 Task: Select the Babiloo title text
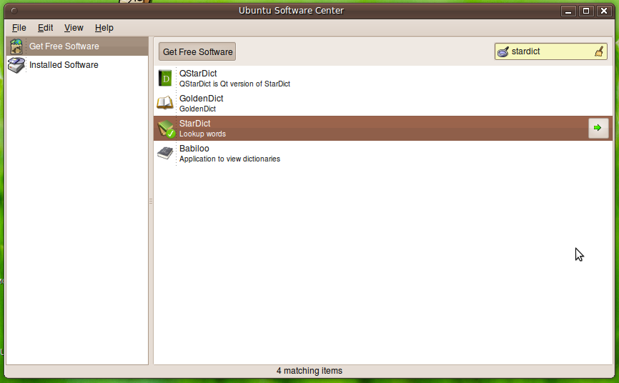click(x=194, y=149)
